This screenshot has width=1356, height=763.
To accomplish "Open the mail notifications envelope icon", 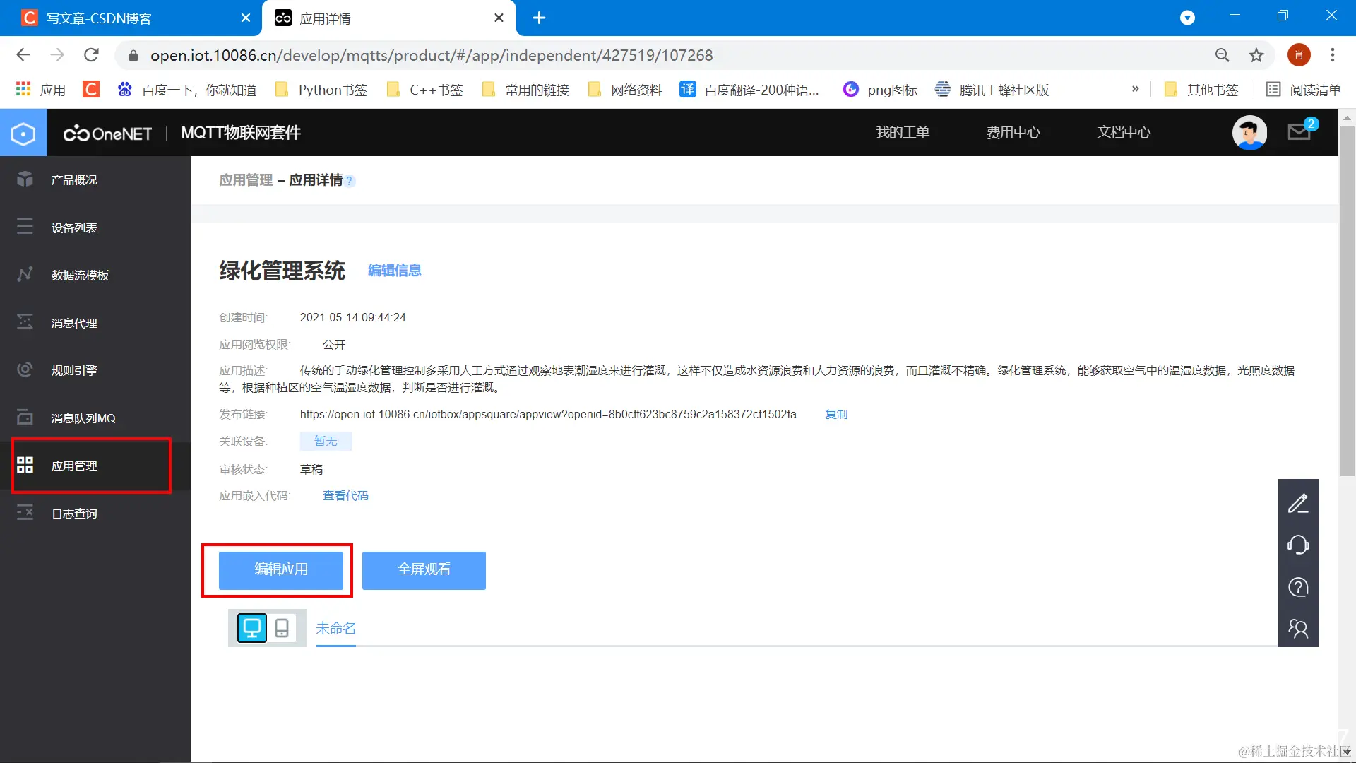I will pyautogui.click(x=1299, y=132).
